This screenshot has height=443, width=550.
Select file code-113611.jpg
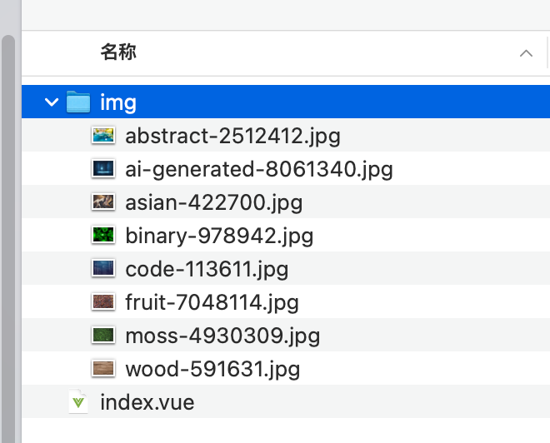coord(207,269)
